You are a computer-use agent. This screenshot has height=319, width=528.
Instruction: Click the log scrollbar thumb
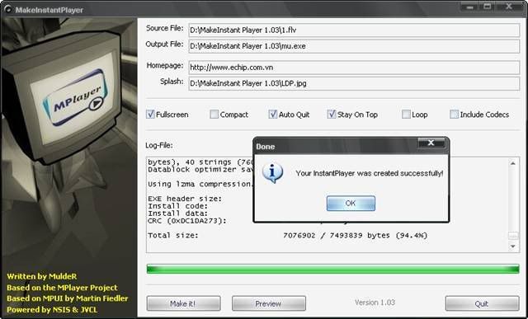(x=513, y=236)
